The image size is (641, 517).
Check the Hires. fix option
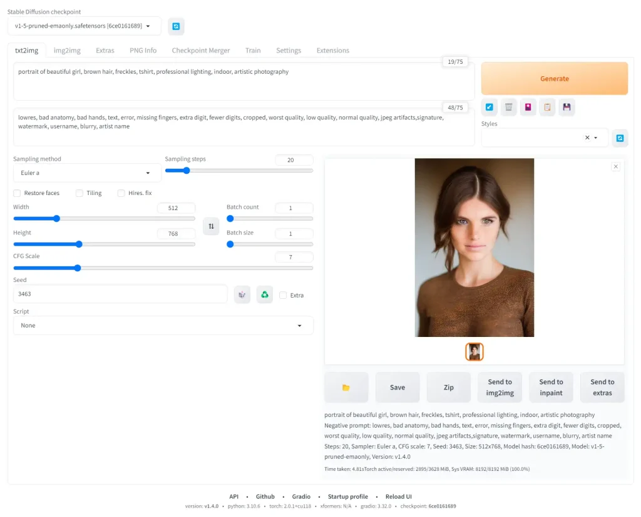(x=121, y=193)
